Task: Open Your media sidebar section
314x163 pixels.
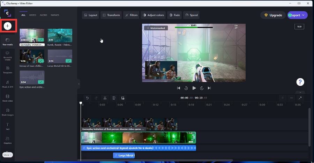Action: (8, 42)
